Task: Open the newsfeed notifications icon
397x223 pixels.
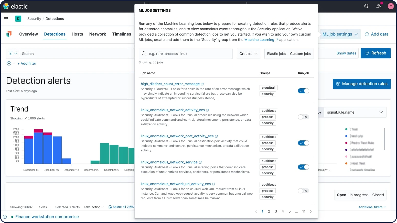Action: 379,6
